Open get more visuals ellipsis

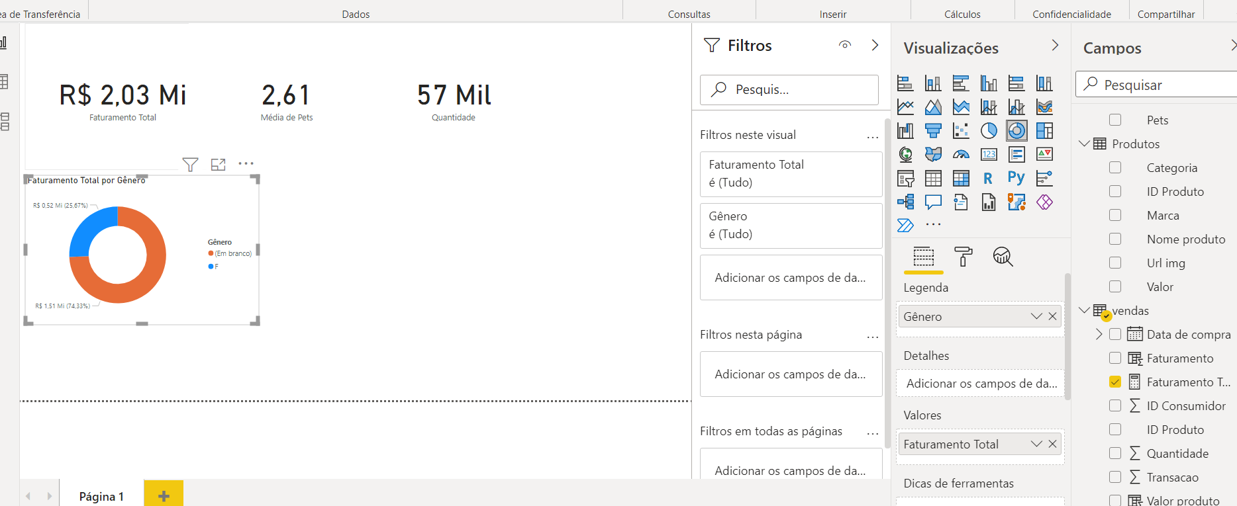(933, 225)
